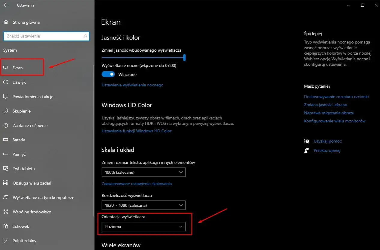The image size is (380, 250).
Task: Click the brightness slider handle
Action: pyautogui.click(x=185, y=57)
